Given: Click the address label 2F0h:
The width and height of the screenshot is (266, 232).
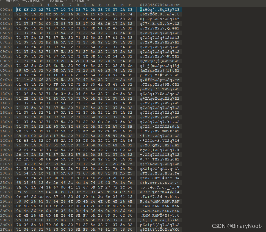Looking at the screenshot, I should click(x=6, y=230).
